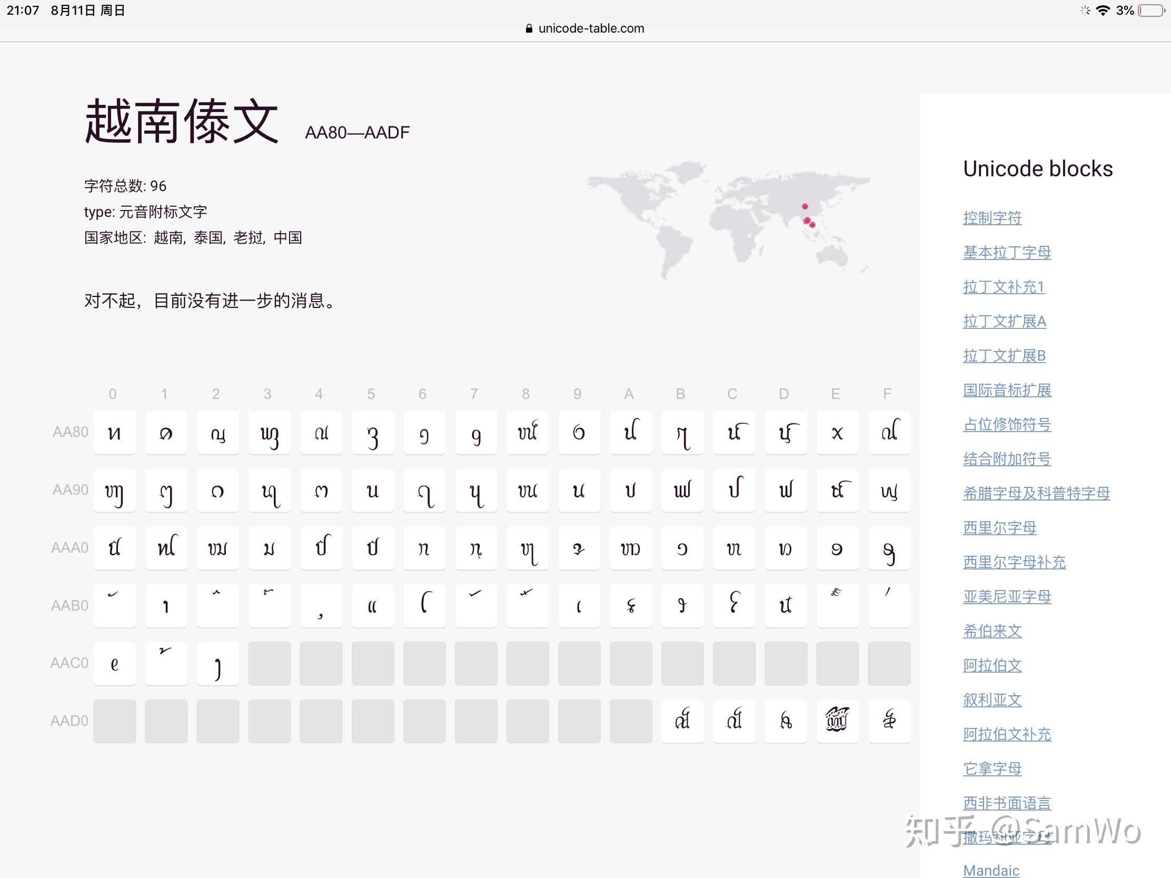Open the character at AAA9

click(x=579, y=548)
